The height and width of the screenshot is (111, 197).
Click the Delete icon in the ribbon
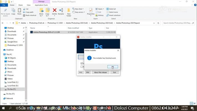click(x=55, y=11)
